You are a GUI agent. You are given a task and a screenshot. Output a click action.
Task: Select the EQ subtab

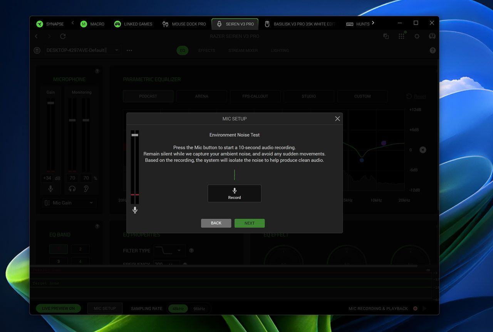pyautogui.click(x=183, y=51)
